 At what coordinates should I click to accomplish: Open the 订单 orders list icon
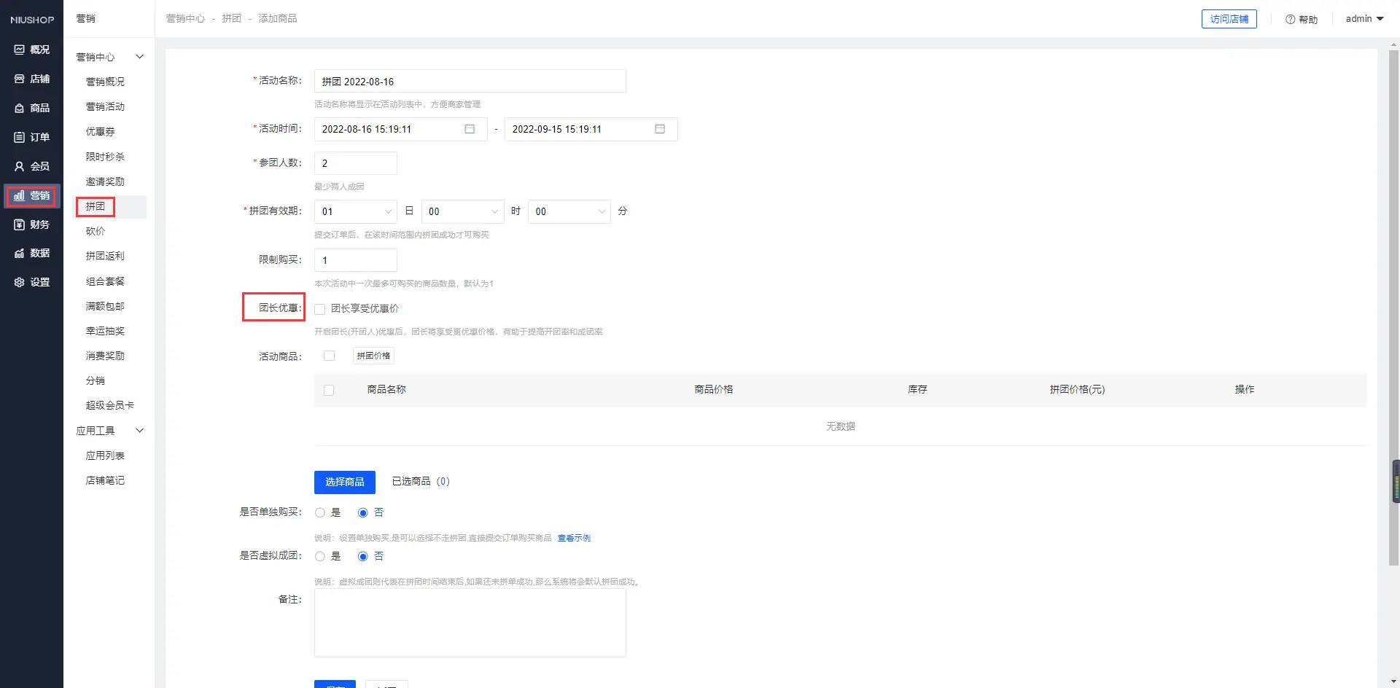point(20,137)
